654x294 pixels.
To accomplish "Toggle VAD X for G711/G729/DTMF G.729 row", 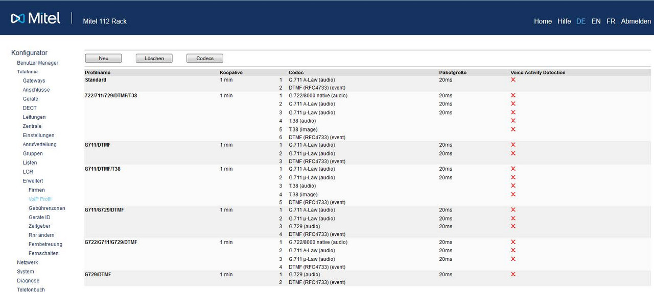I will (513, 226).
